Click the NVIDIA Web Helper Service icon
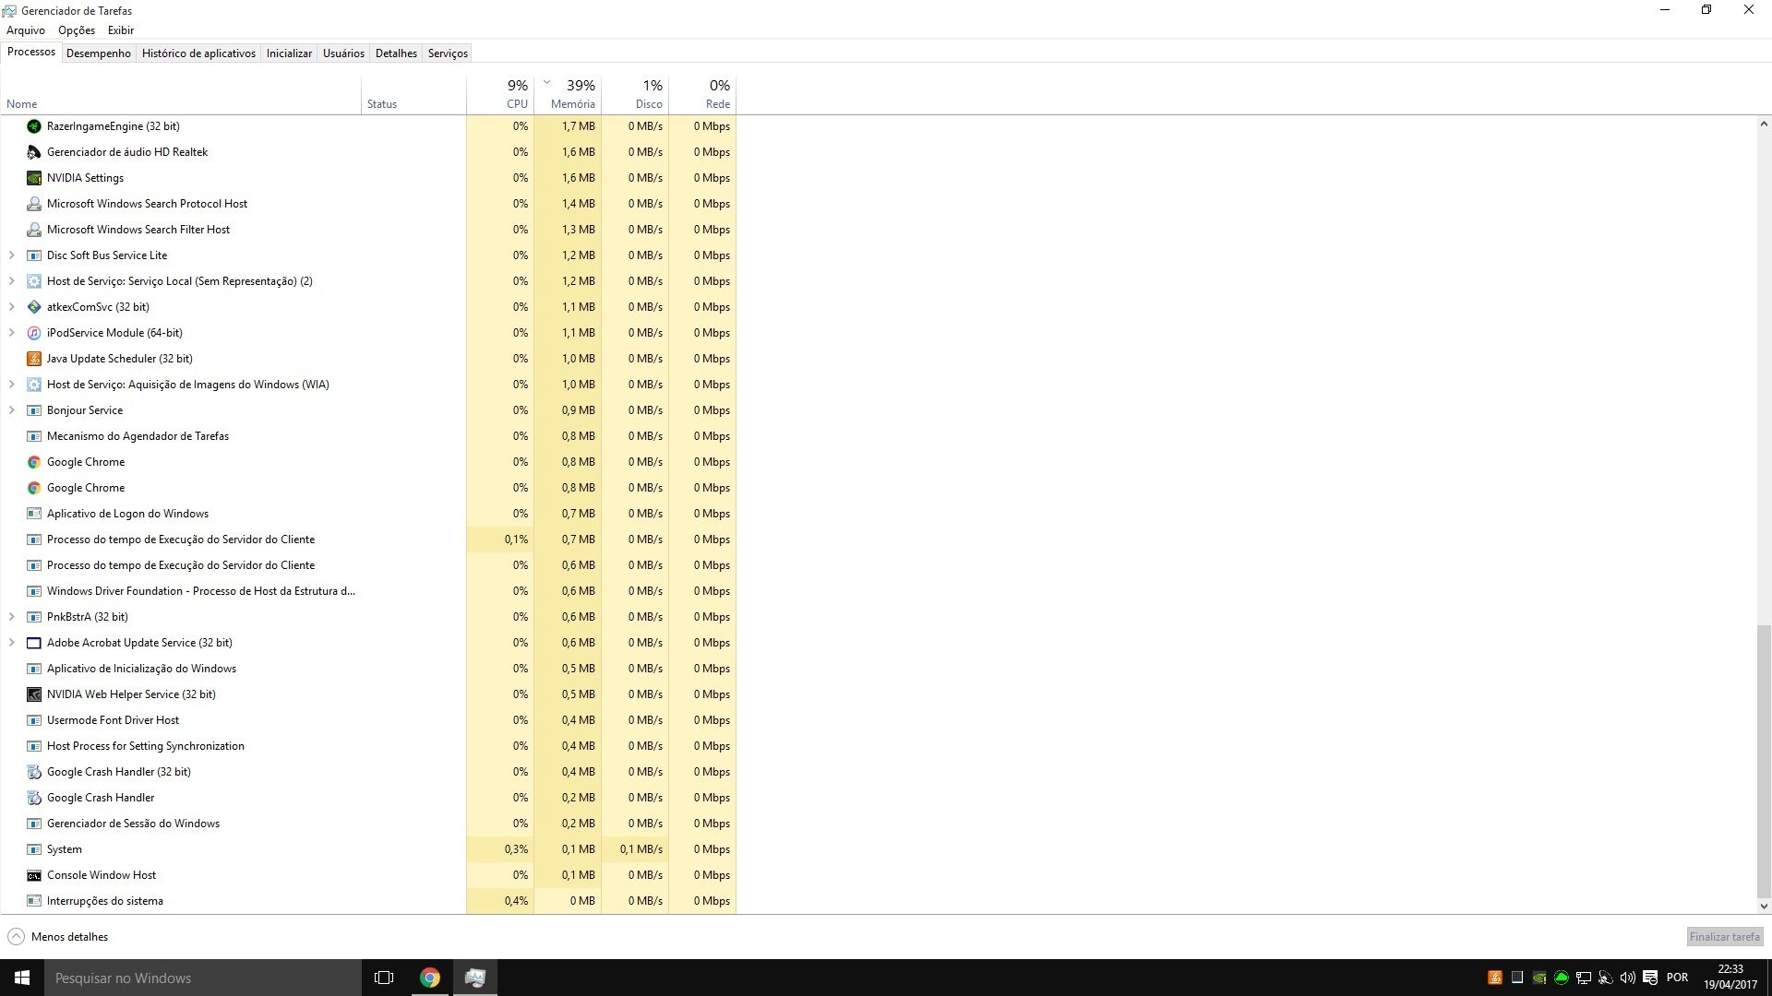Viewport: 1772px width, 996px height. point(34,694)
